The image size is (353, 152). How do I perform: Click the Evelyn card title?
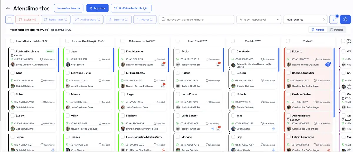[20, 116]
